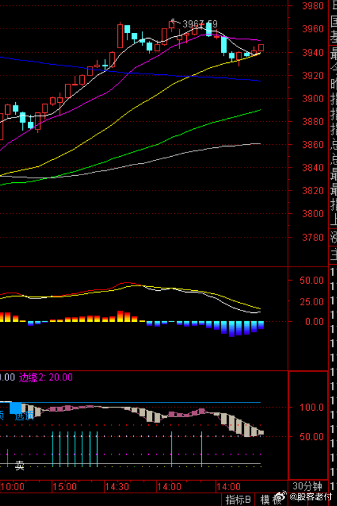Click the 25.00 MACD axis value

pos(311,302)
